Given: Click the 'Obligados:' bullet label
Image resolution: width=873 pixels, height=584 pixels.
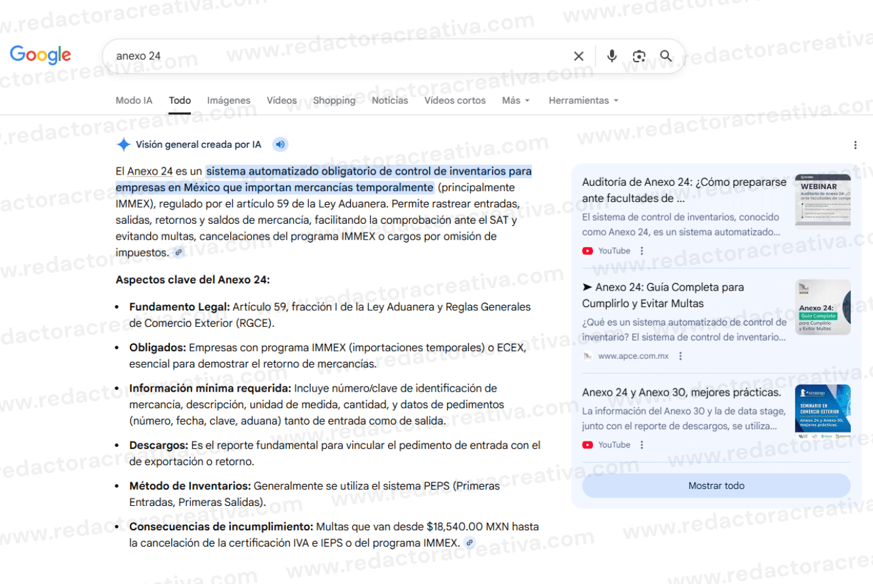Looking at the screenshot, I should click(x=158, y=347).
